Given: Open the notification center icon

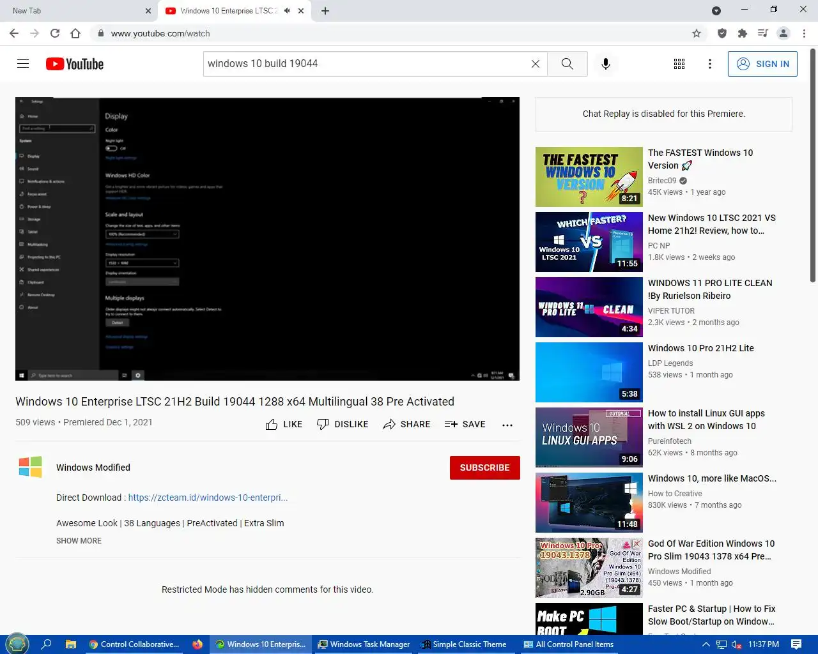Looking at the screenshot, I should [796, 644].
